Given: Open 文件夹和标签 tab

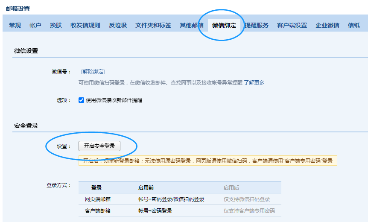Looking at the screenshot, I should click(x=153, y=25).
